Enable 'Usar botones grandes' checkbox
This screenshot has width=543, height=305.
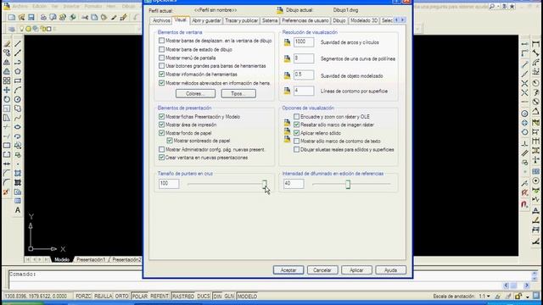coord(161,66)
